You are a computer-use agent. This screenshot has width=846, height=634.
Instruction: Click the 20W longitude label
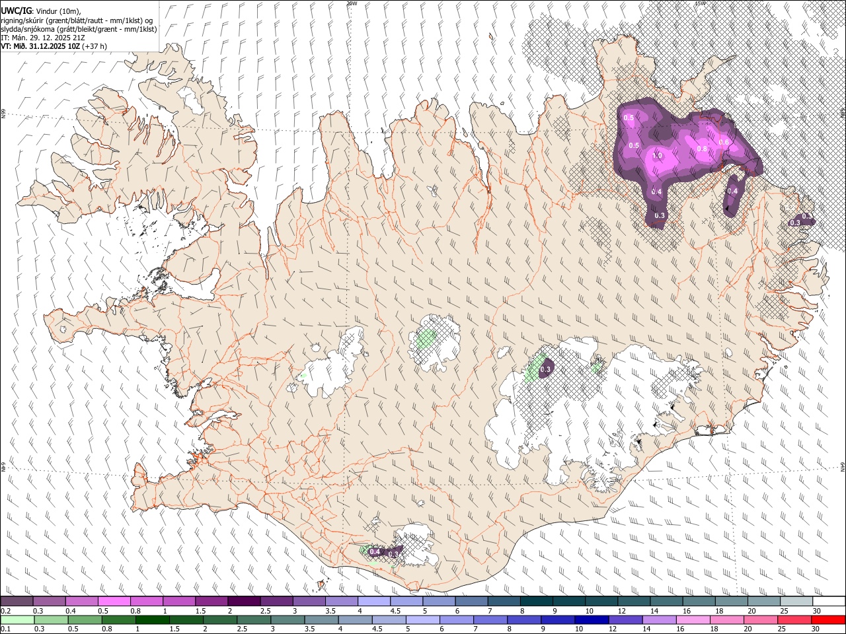click(x=352, y=3)
